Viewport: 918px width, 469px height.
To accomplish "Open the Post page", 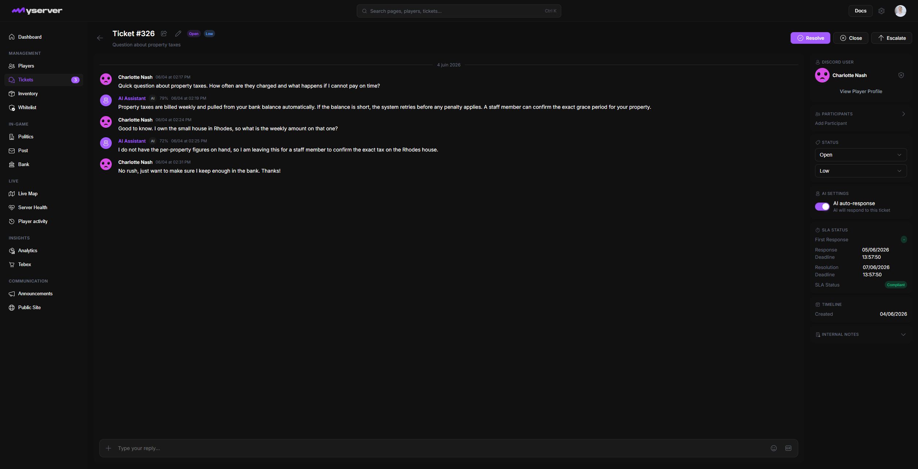I will 44,150.
